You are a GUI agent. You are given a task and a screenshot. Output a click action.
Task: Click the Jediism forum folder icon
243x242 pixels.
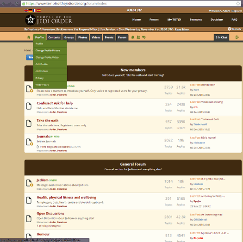click(30, 183)
